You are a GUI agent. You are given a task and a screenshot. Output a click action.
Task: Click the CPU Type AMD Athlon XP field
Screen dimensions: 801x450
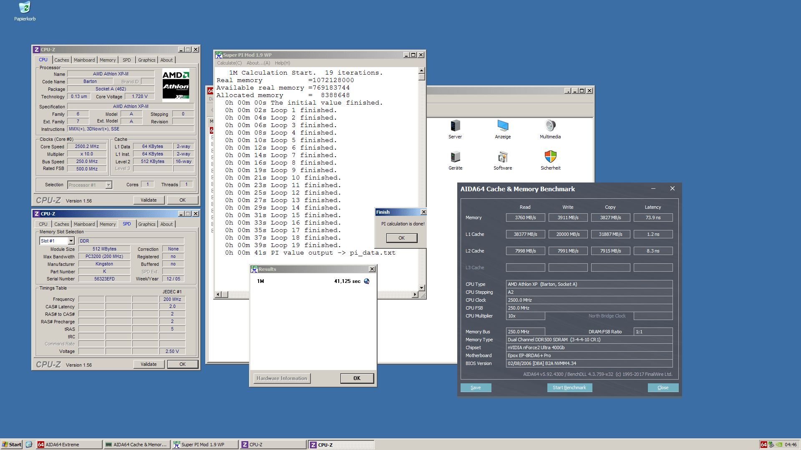click(x=589, y=284)
